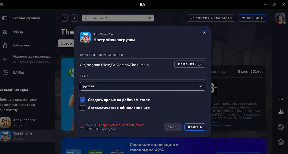Click the copy link icon
288x154 pixels.
[281, 99]
